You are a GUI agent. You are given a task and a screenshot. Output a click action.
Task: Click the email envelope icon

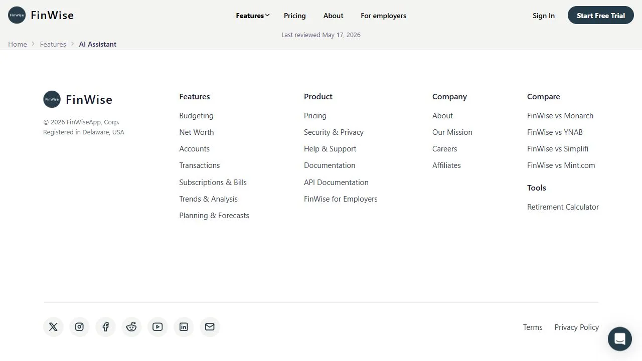coord(210,327)
